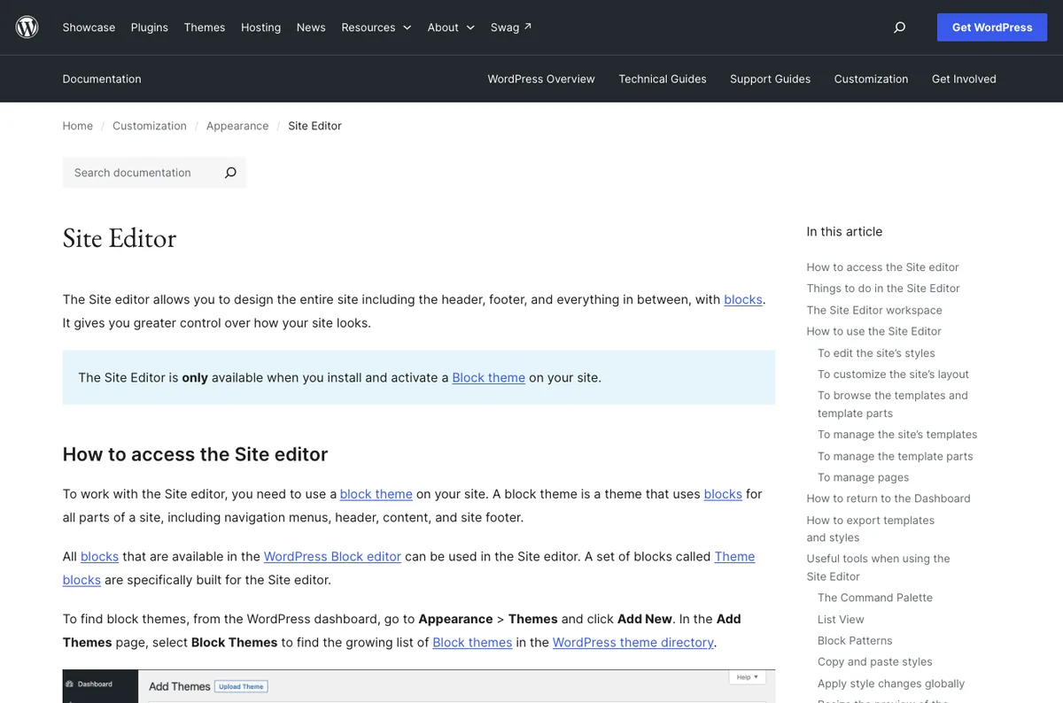The height and width of the screenshot is (703, 1063).
Task: Jump to To customize the site's layout
Action: (893, 374)
